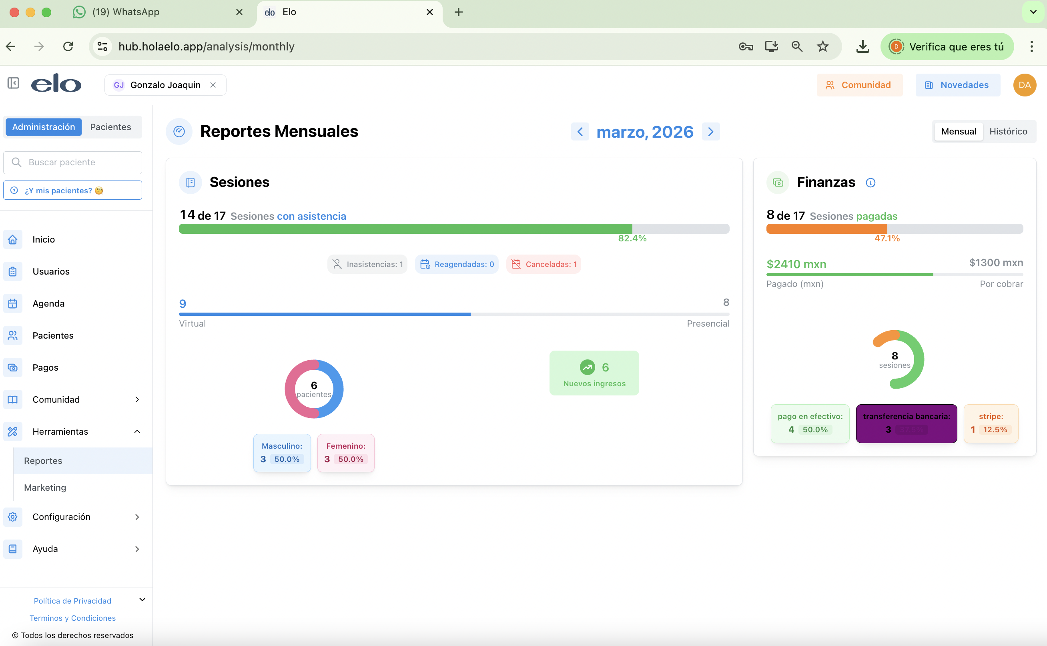Click the Finanzas info icon
This screenshot has width=1047, height=646.
click(870, 183)
